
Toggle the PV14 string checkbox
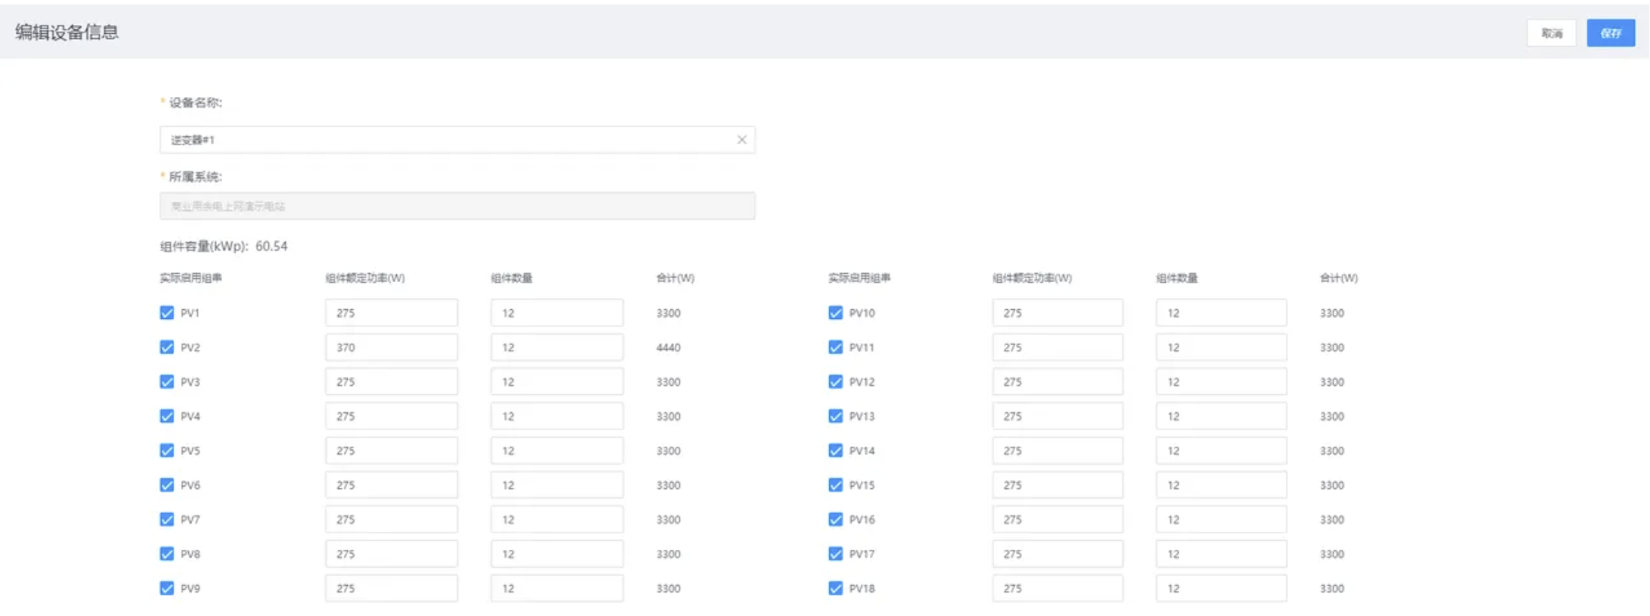pos(835,451)
